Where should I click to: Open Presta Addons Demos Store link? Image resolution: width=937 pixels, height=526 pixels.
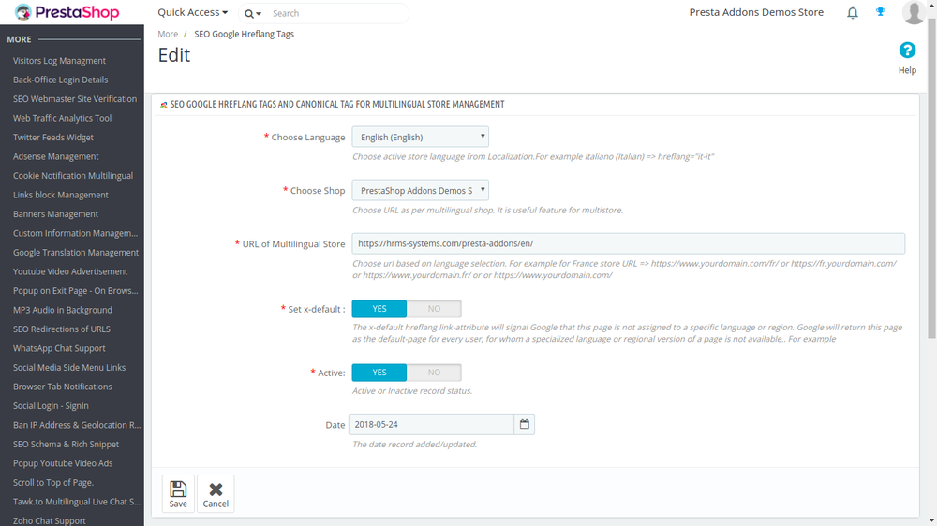click(x=756, y=12)
